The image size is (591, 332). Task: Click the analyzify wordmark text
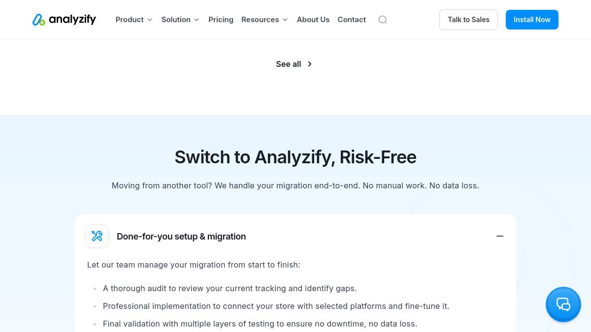pos(72,20)
